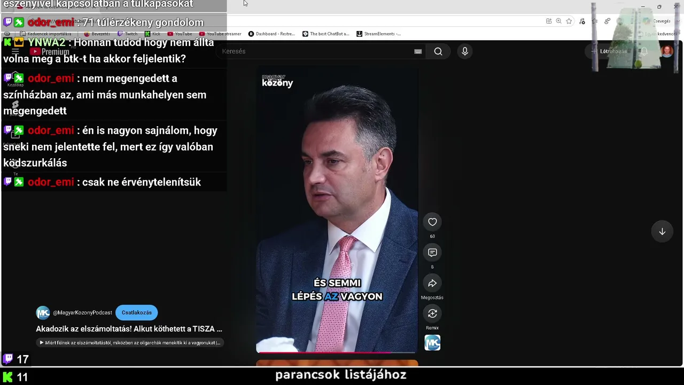Click the next short preview below
Viewport: 684px width, 385px height.
pos(337,363)
